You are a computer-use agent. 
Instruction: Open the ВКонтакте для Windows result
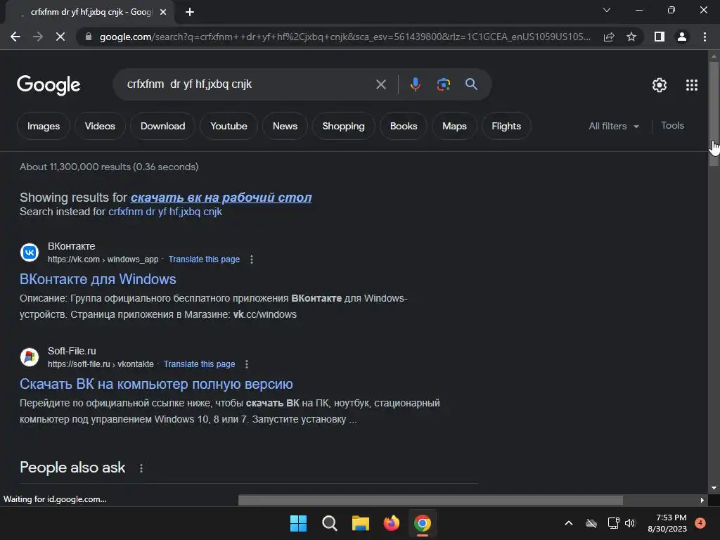click(98, 279)
